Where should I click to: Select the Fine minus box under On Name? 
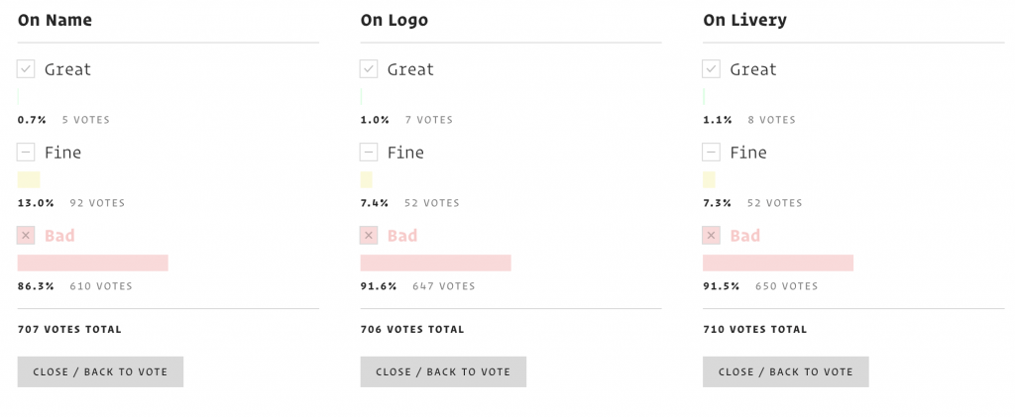[x=26, y=153]
